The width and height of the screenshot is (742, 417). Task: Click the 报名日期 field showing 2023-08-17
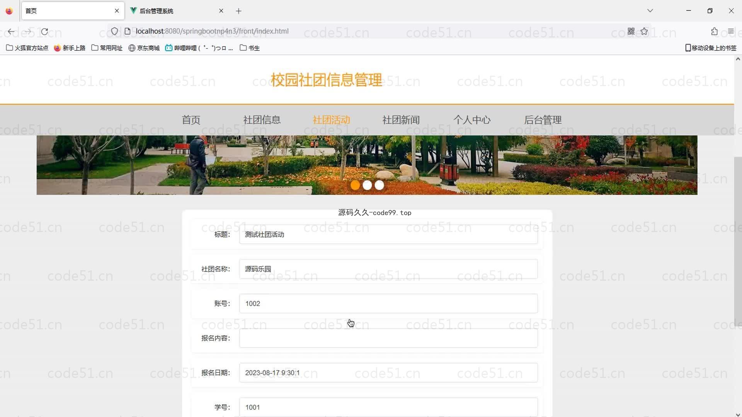pyautogui.click(x=388, y=373)
